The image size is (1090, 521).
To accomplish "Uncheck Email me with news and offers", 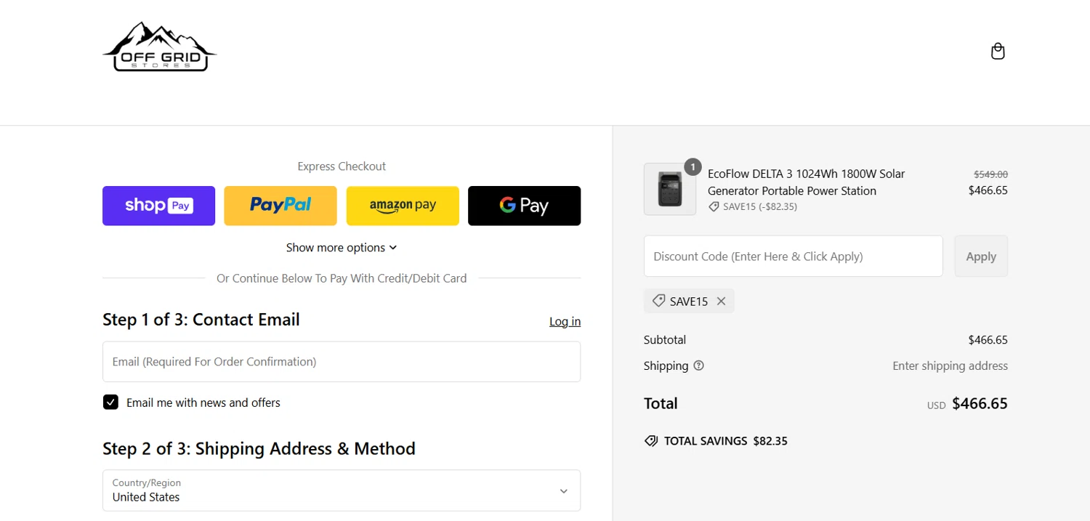I will coord(110,403).
